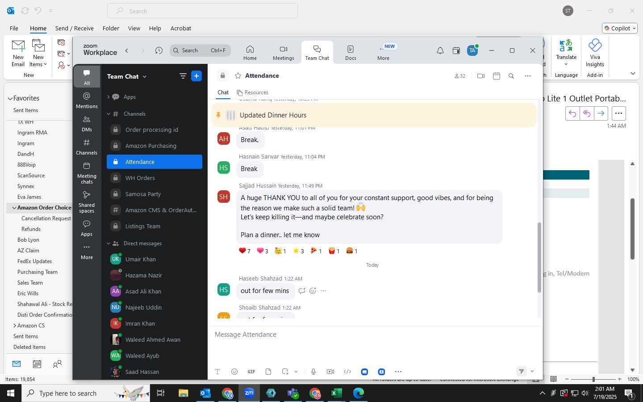
Task: Toggle the partying face reaction
Action: point(280,251)
